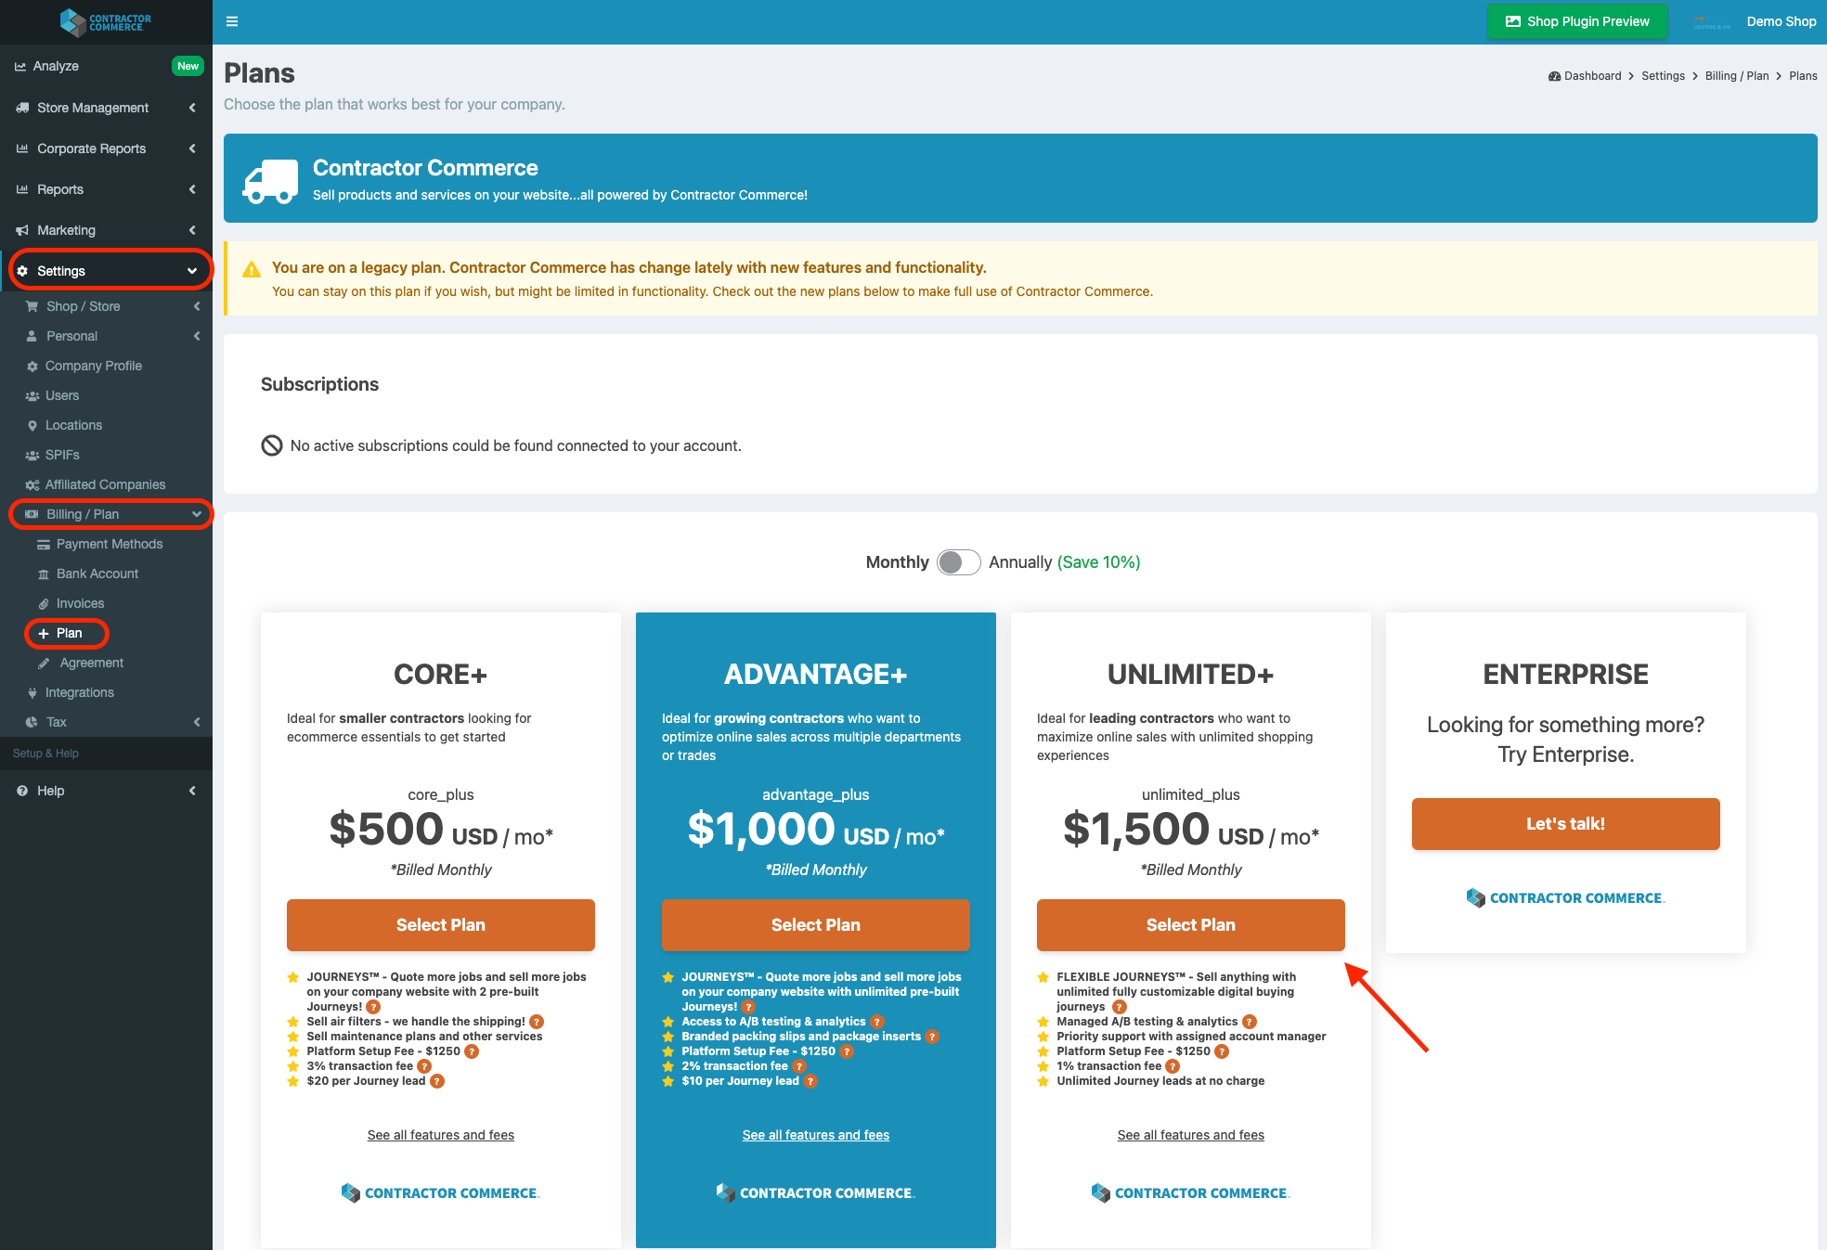
Task: Expand Personal submenu
Action: click(106, 336)
